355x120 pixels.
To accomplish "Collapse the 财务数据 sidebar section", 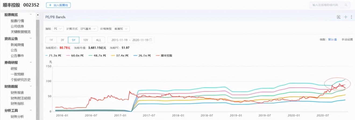I will (x=30, y=86).
